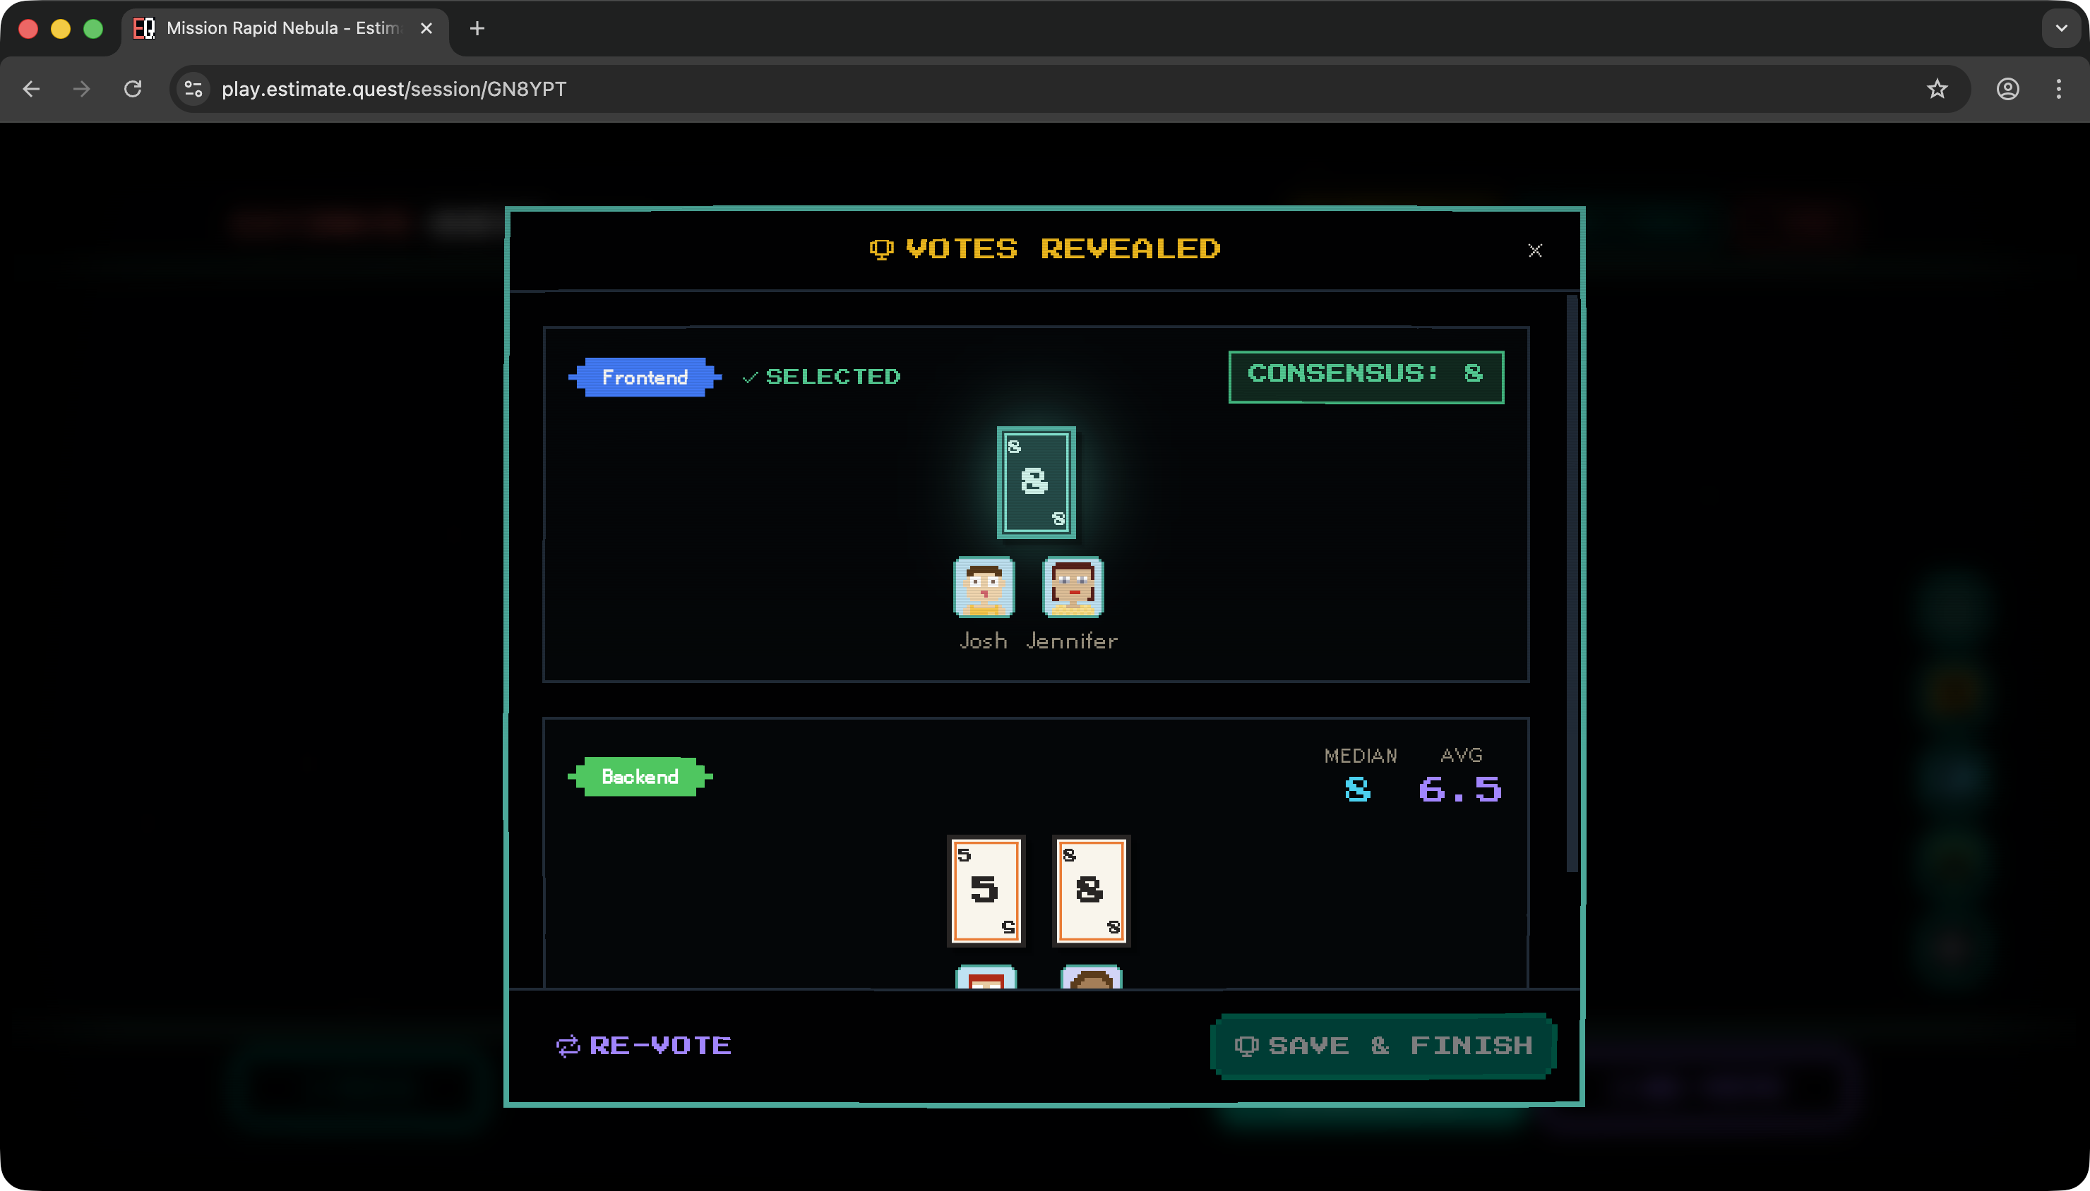The height and width of the screenshot is (1191, 2090).
Task: Click the Frontend team badge
Action: [644, 377]
